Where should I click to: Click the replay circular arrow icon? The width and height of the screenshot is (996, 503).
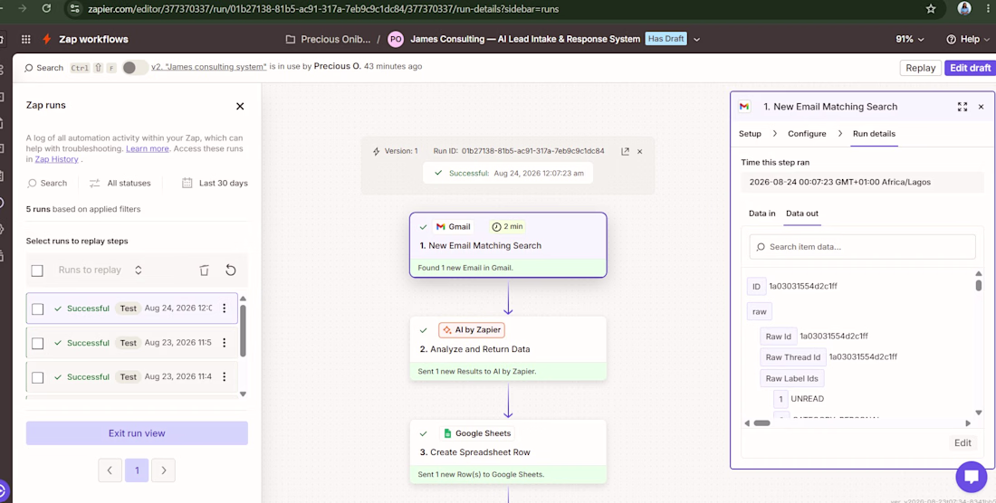pyautogui.click(x=231, y=270)
